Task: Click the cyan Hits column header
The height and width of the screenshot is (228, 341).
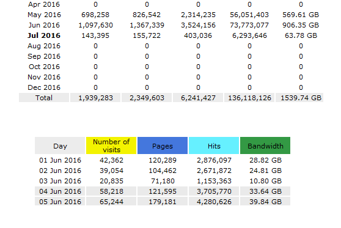Action: click(x=214, y=145)
